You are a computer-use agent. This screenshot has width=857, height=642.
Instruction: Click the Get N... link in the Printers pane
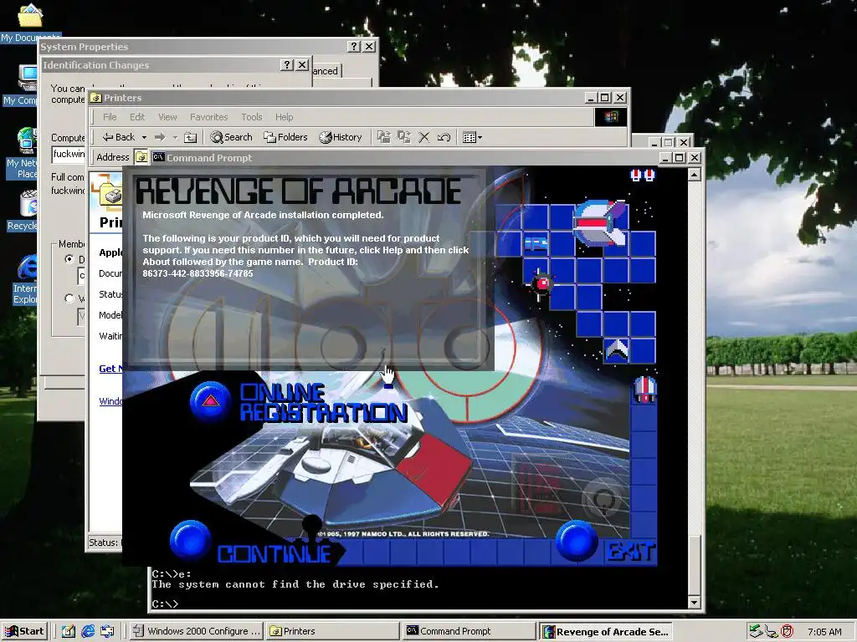pos(110,369)
